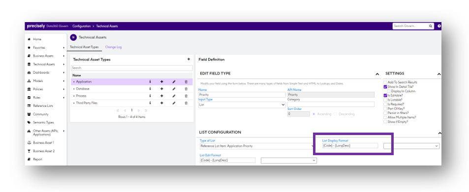Click the Dashboards sidebar icon

(29, 73)
